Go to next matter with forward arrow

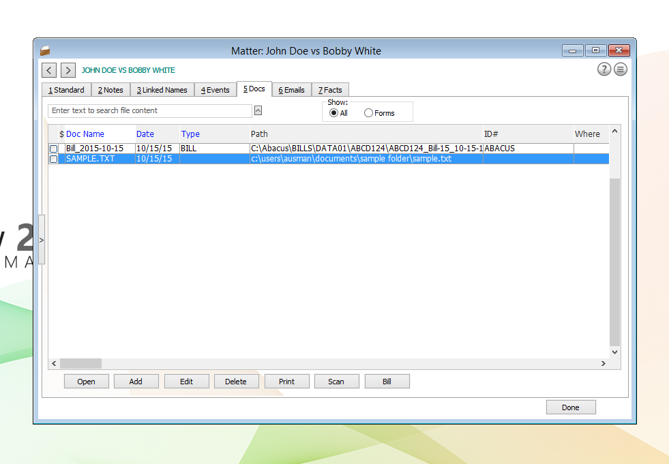tap(68, 70)
